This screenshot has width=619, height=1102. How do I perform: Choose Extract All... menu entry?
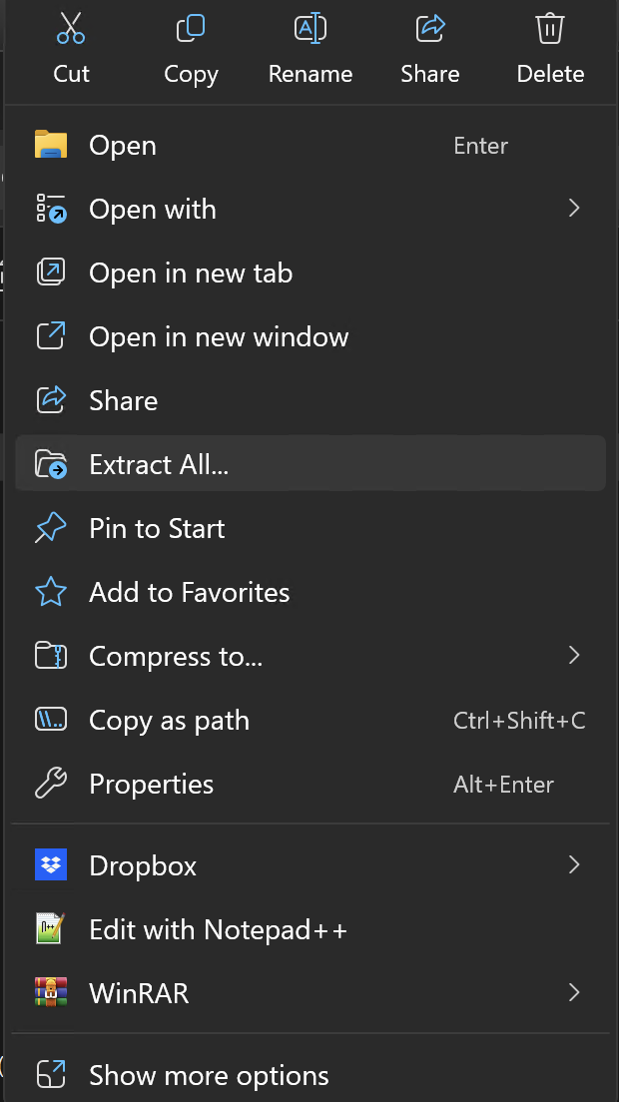(309, 464)
